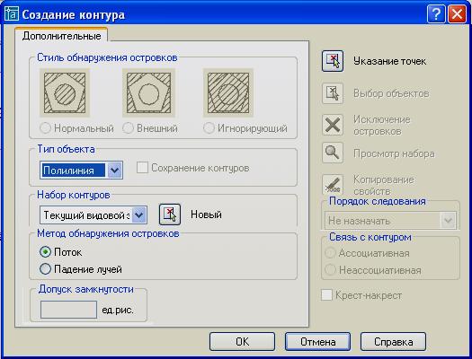
Task: Click the ед.рис. units label
Action: [118, 310]
